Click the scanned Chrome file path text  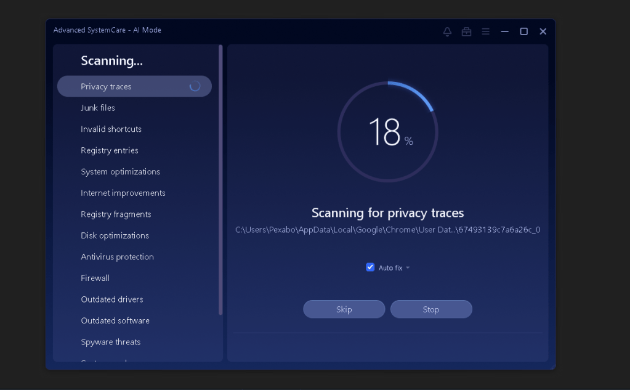click(x=388, y=230)
